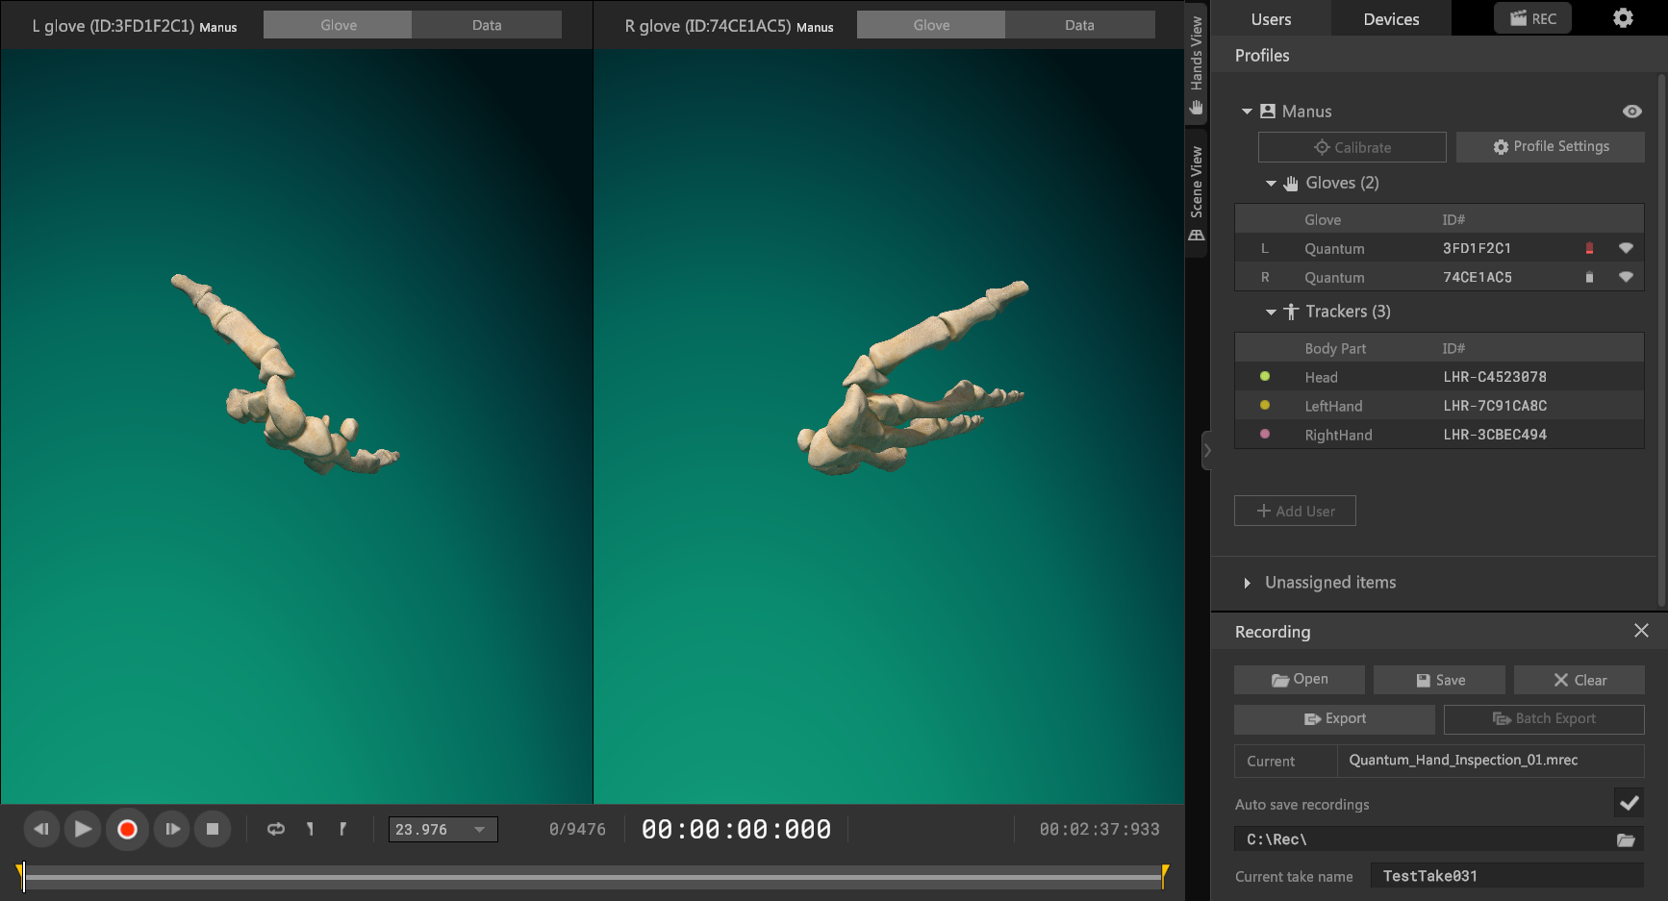Collapse the Trackers (3) list
This screenshot has height=901, width=1668.
[x=1271, y=312]
